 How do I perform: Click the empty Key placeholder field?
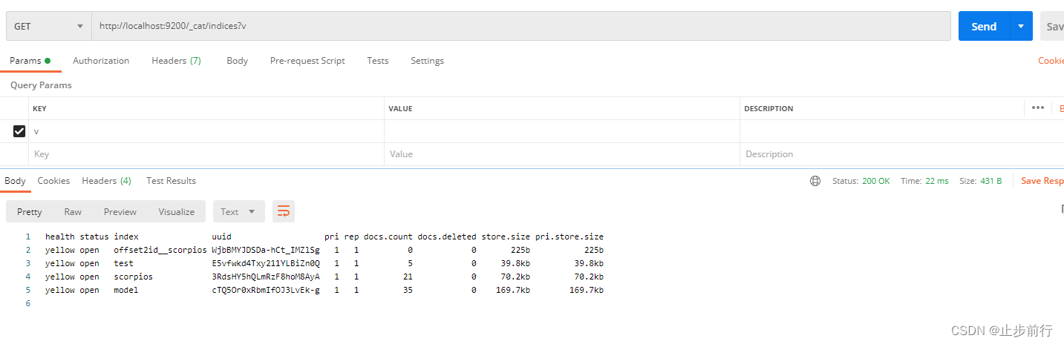pos(206,154)
